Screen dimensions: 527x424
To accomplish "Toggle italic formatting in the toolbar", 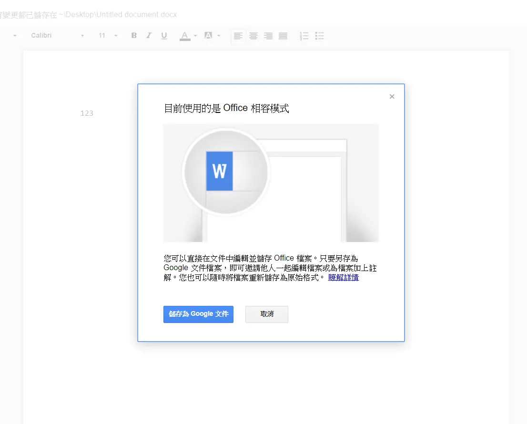I will [149, 36].
